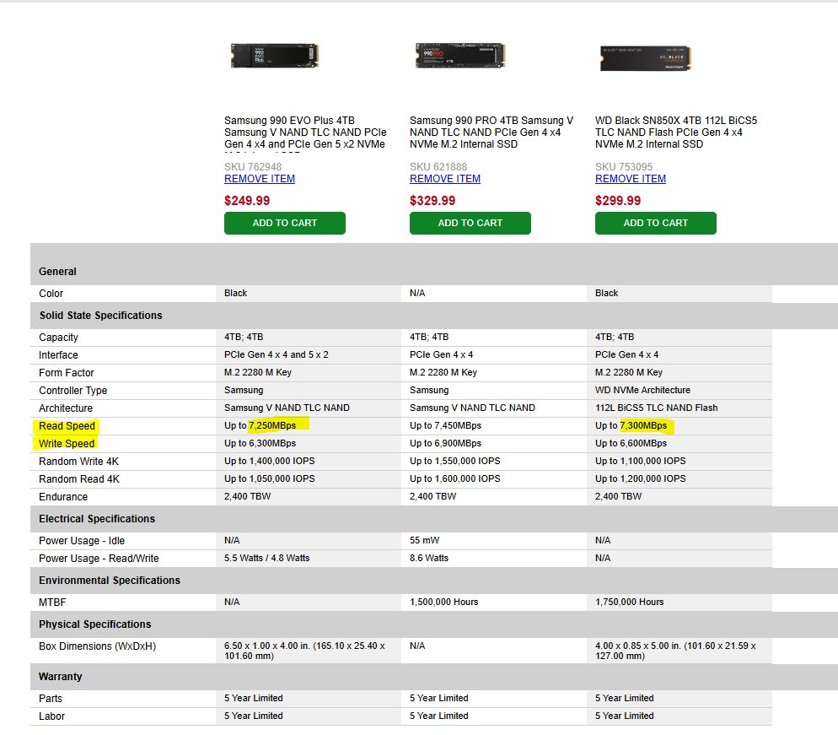Click the Parts warranty row label
This screenshot has height=735, width=838.
coord(51,698)
